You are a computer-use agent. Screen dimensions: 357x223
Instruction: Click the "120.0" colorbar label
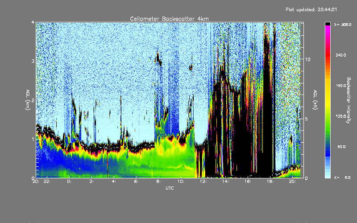click(x=341, y=116)
